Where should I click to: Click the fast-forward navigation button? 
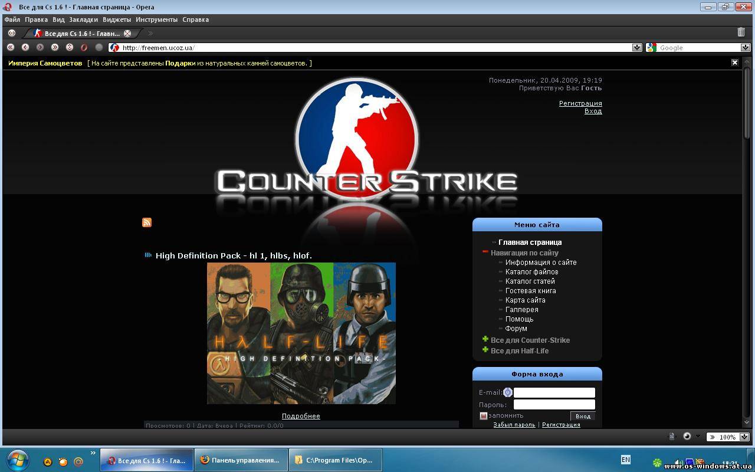55,47
